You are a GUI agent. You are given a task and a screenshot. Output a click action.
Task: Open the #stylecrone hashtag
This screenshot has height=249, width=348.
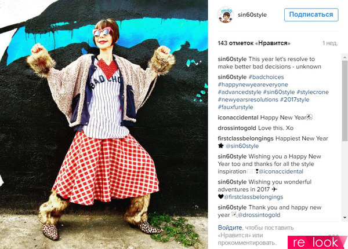313,92
